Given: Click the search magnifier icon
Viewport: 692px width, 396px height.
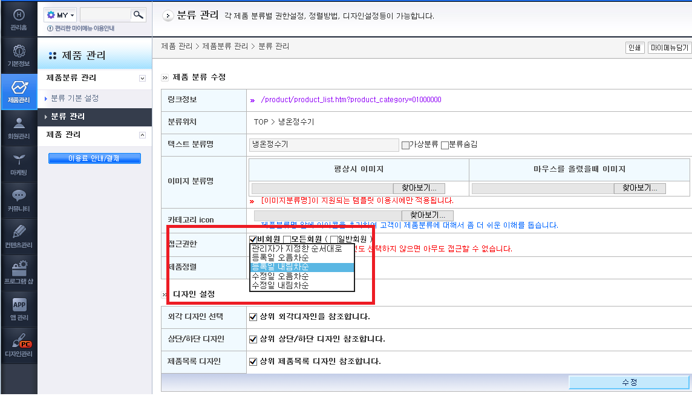Looking at the screenshot, I should [139, 15].
